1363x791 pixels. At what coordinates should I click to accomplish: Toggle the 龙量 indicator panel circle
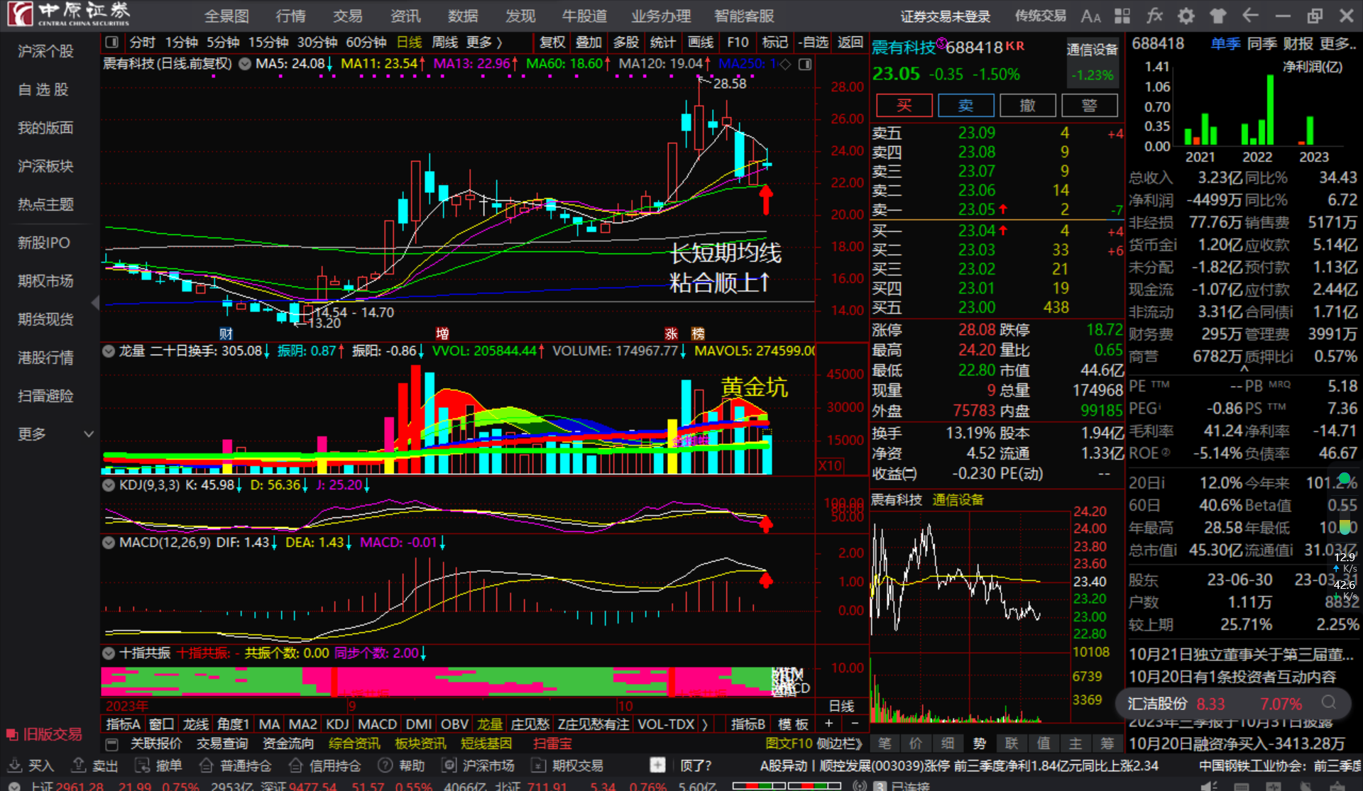pyautogui.click(x=109, y=350)
